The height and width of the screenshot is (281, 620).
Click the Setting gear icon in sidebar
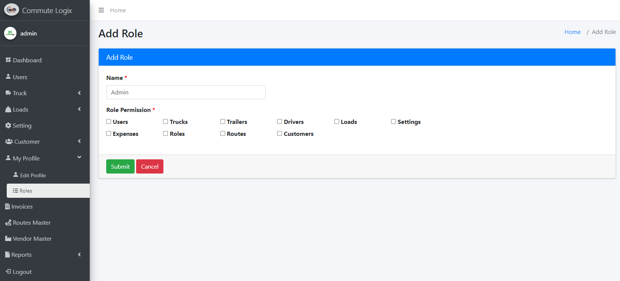[x=8, y=125]
